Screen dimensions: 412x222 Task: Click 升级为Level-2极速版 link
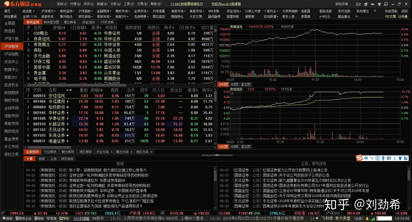click(226, 4)
